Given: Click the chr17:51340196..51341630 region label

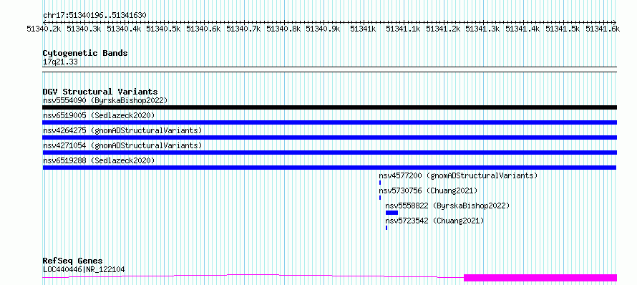Looking at the screenshot, I should (94, 15).
